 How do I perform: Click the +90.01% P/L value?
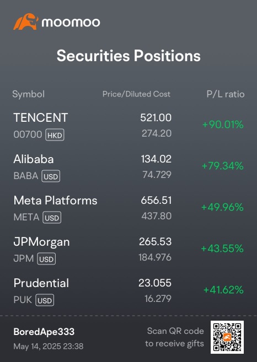coord(223,125)
